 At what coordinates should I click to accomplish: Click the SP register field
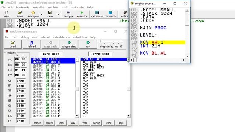tap(21, 95)
